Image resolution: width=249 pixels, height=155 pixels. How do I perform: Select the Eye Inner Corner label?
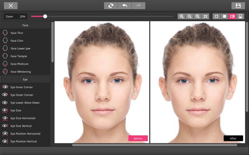[21, 87]
